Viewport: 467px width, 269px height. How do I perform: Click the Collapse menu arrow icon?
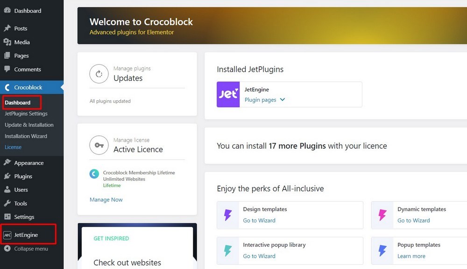(7, 248)
